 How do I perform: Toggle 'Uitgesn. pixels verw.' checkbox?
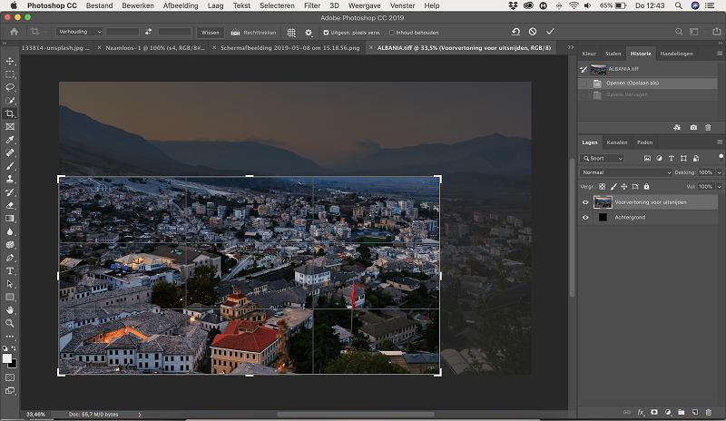[326, 33]
